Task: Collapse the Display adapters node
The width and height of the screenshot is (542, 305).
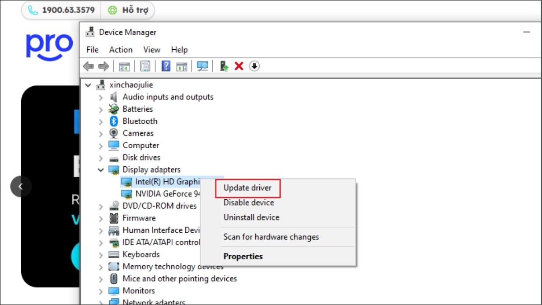Action: (101, 170)
